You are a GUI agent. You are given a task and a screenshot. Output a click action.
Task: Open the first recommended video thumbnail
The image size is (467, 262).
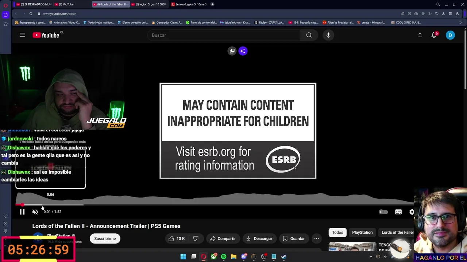[x=352, y=246]
